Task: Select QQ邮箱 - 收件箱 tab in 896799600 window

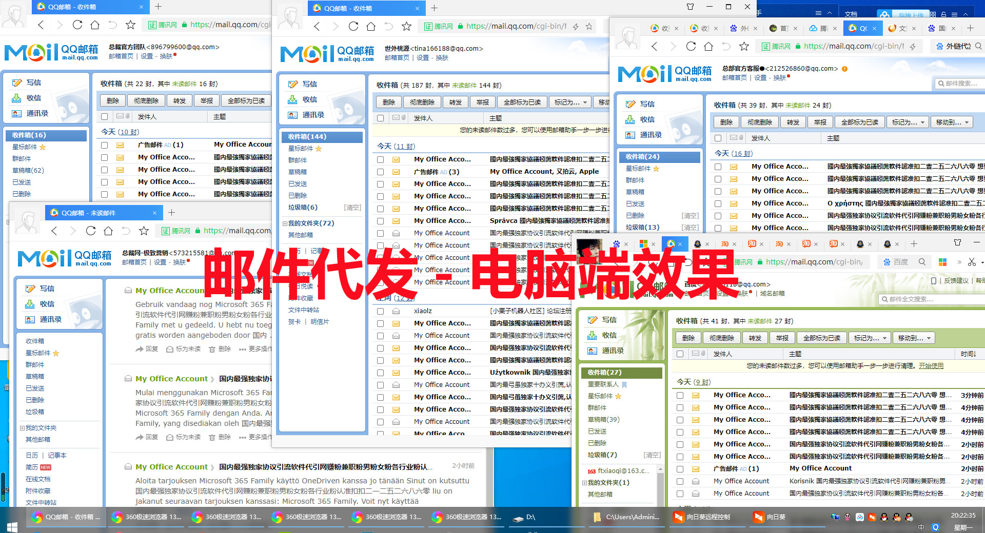Action: 90,7
